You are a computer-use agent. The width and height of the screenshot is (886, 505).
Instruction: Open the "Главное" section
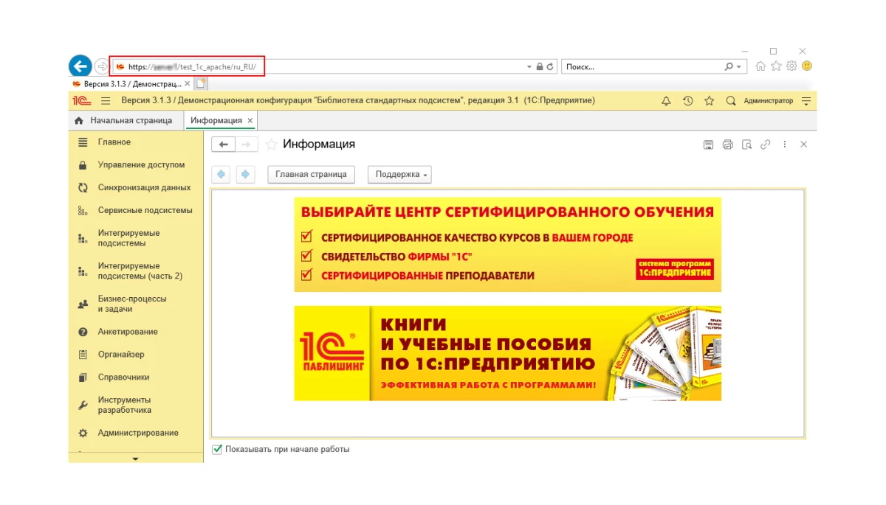(x=136, y=142)
